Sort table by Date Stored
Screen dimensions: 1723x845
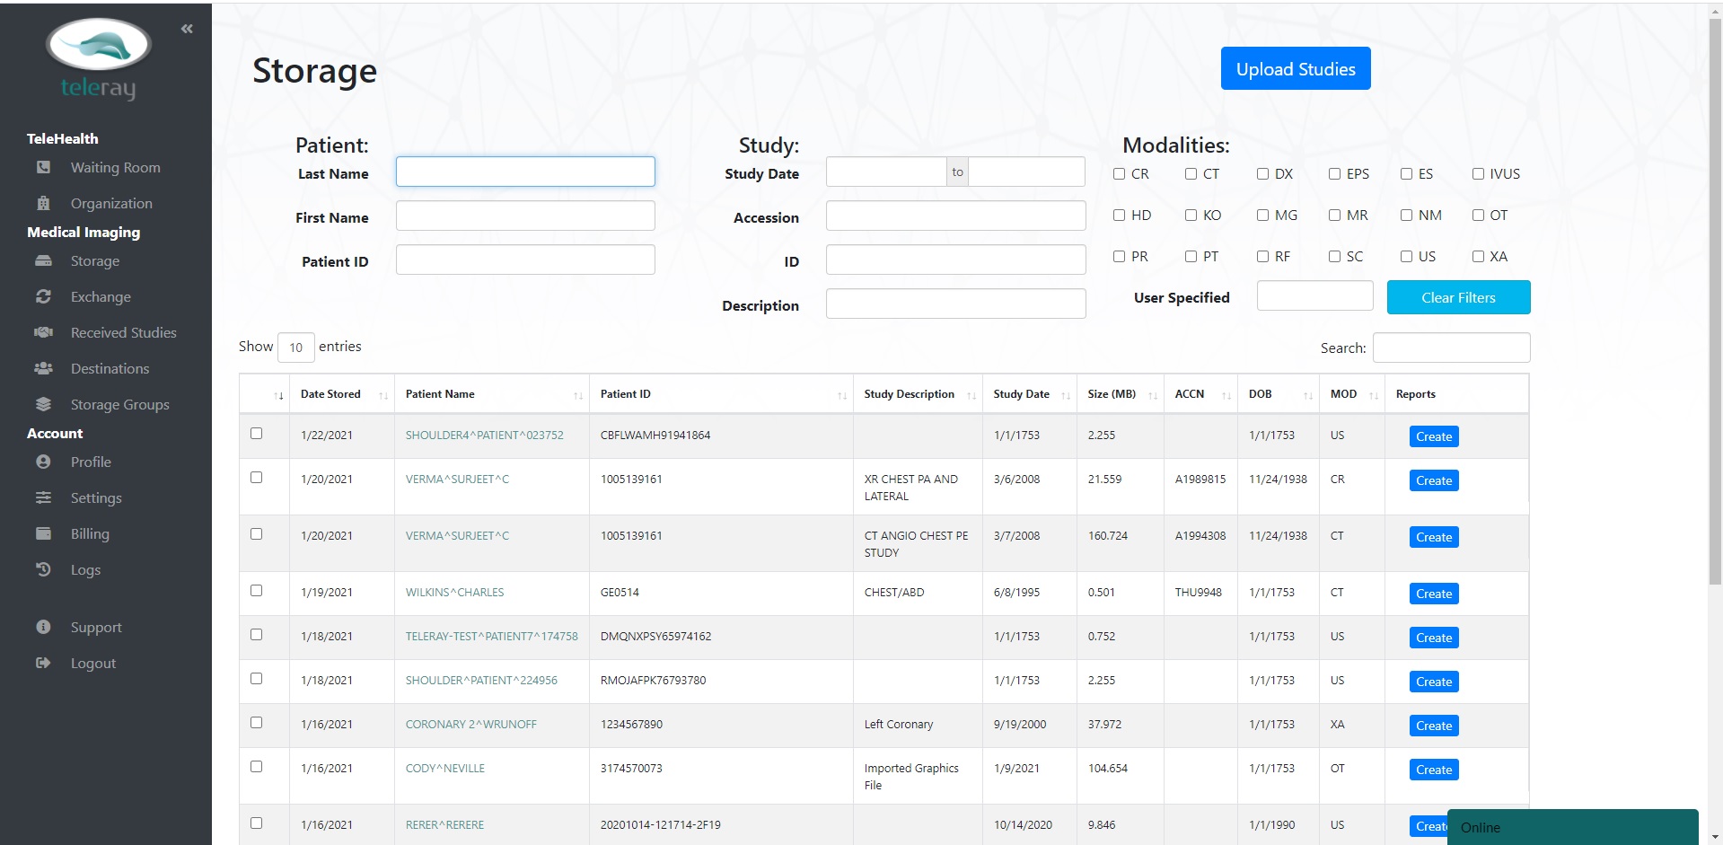(x=341, y=394)
